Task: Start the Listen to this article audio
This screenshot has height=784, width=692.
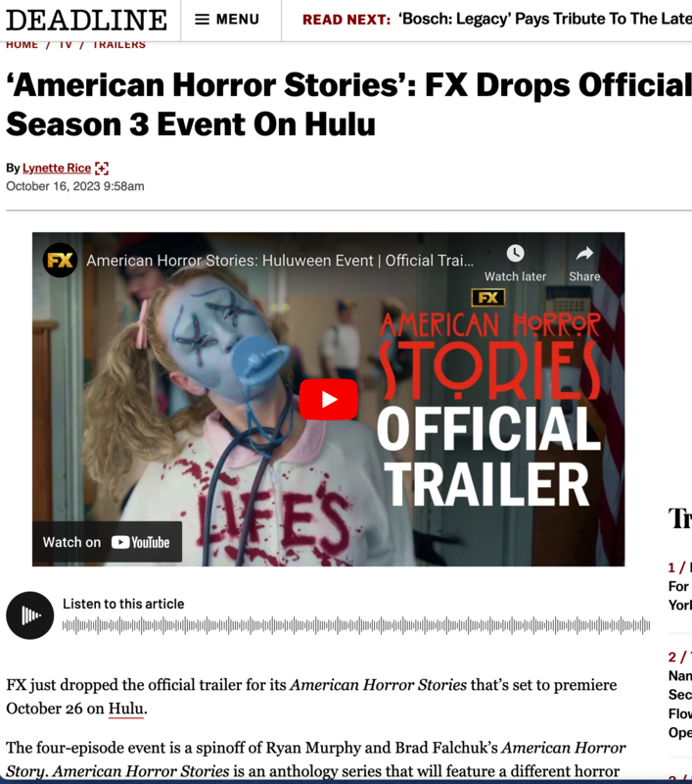Action: point(30,615)
